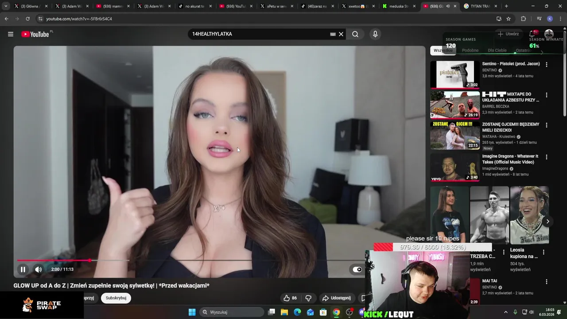Mute the video with speaker icon
Screen dimensions: 567x319
[x=39, y=269]
